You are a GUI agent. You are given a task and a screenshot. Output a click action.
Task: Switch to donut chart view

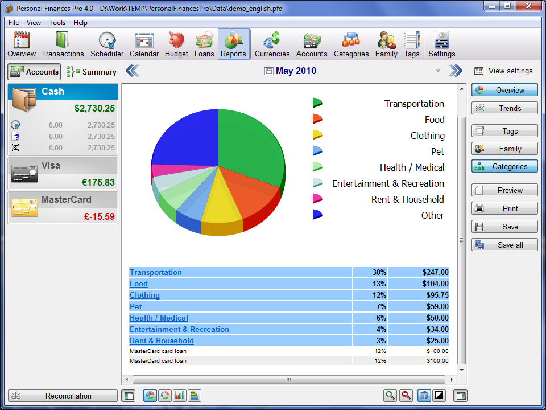pos(165,395)
